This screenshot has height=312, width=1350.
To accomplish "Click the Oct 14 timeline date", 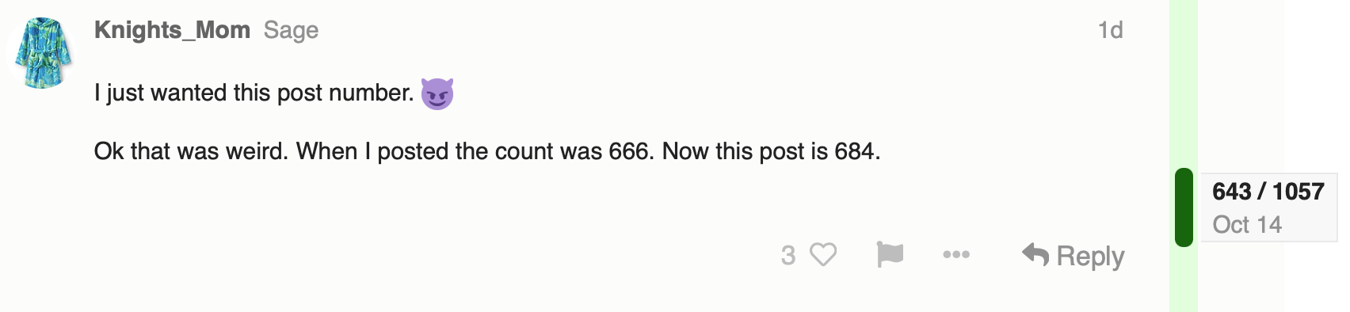I will (1247, 225).
